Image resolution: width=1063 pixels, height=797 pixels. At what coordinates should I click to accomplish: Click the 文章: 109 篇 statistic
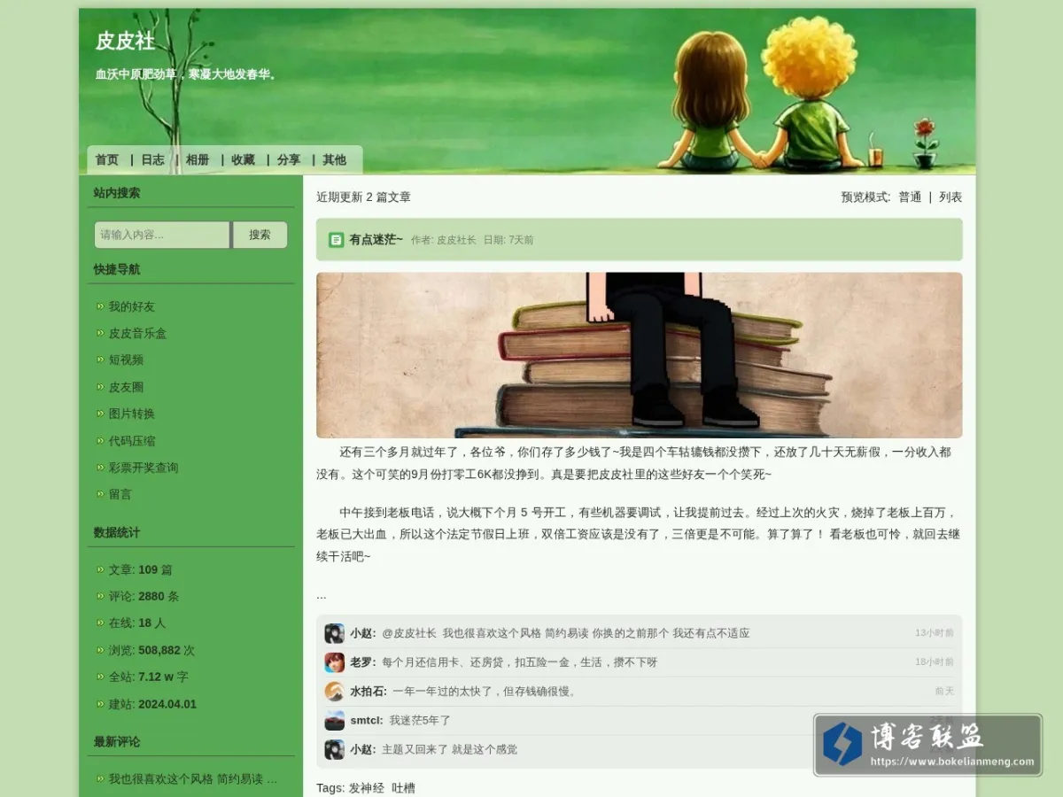click(140, 569)
